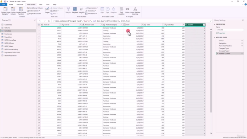Click vertical scrollbar down arrow
The height and width of the screenshot is (139, 247).
click(x=211, y=133)
